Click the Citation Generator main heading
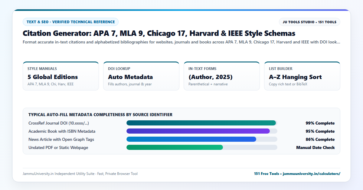363x190 pixels. [x=159, y=33]
